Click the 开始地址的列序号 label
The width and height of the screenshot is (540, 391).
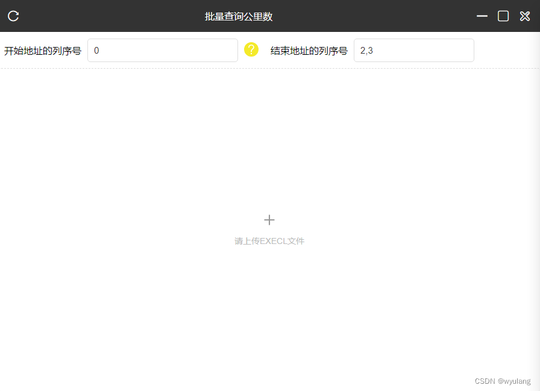tap(42, 51)
